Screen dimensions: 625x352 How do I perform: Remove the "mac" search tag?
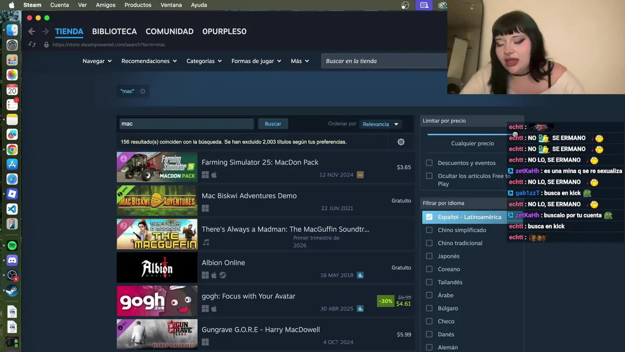[x=143, y=91]
